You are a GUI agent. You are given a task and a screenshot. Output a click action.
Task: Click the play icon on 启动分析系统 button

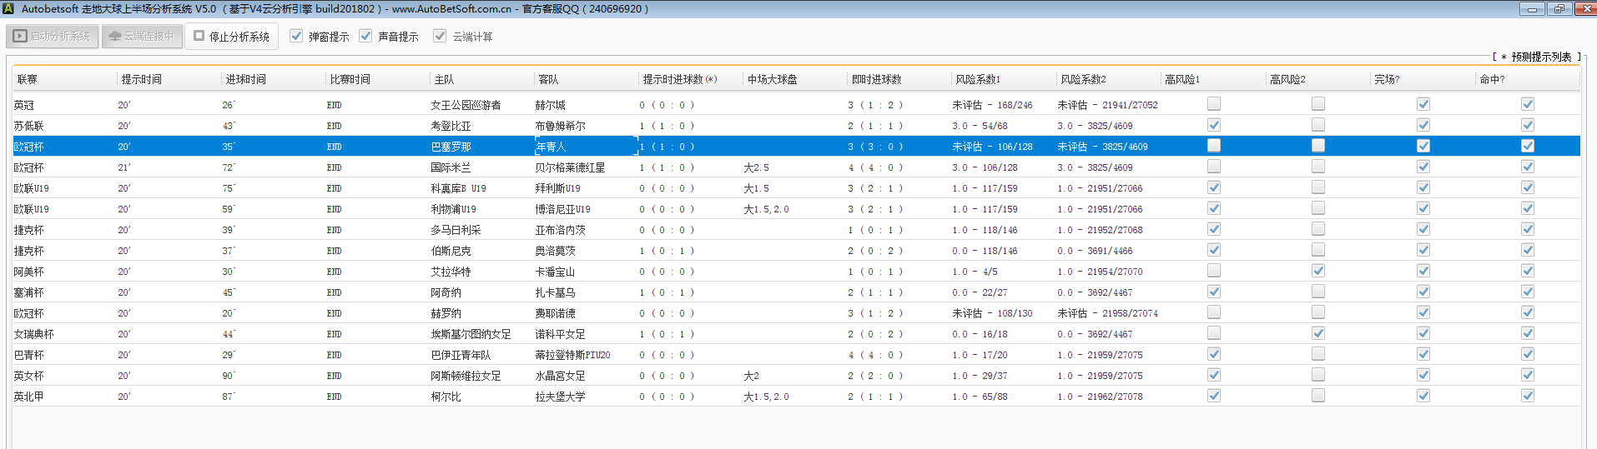[x=20, y=37]
